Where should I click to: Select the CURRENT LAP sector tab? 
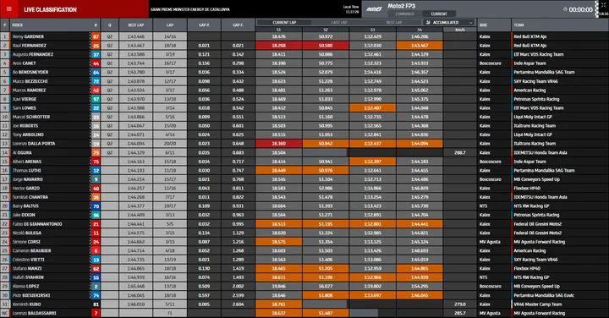(x=284, y=23)
